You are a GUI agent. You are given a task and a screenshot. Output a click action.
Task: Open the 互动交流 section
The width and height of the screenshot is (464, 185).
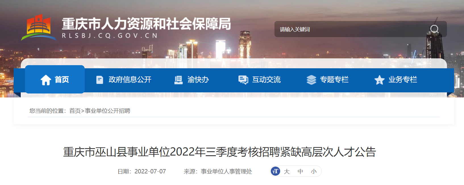pyautogui.click(x=267, y=80)
